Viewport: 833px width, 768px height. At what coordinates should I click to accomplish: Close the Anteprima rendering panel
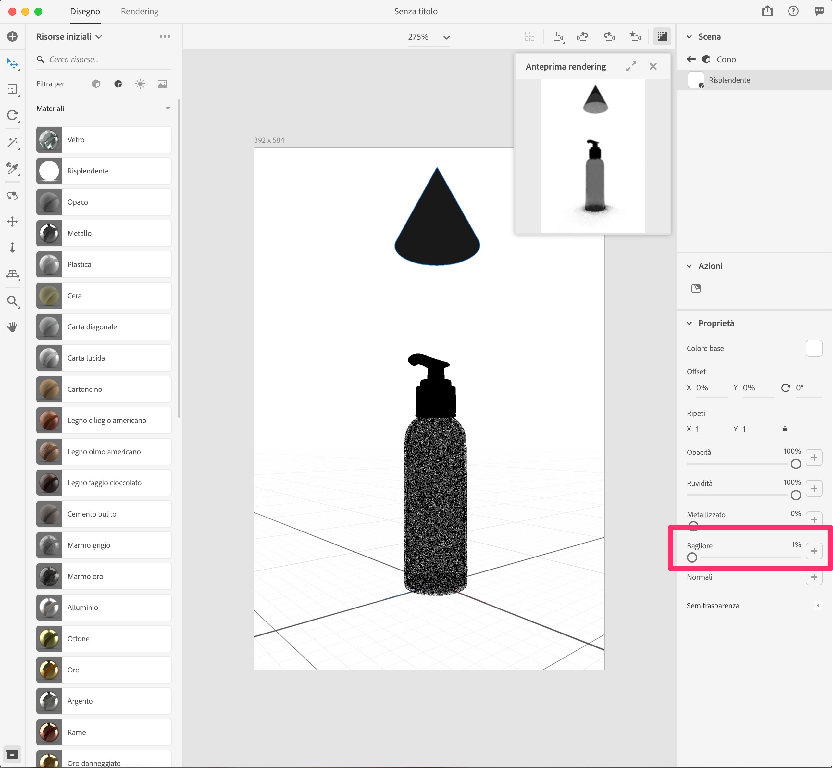pyautogui.click(x=653, y=67)
